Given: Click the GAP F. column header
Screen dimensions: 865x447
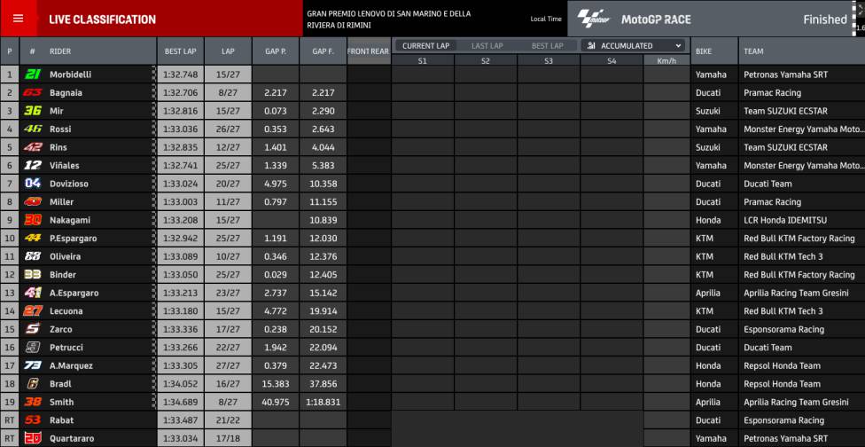Looking at the screenshot, I should click(x=323, y=51).
